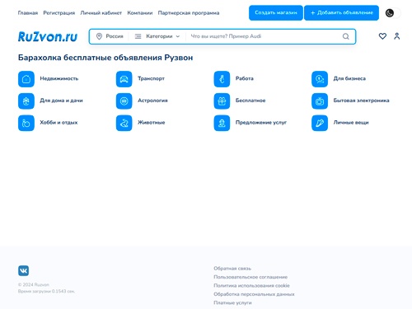Click the Транспорт car icon
The image size is (412, 309).
tap(124, 79)
